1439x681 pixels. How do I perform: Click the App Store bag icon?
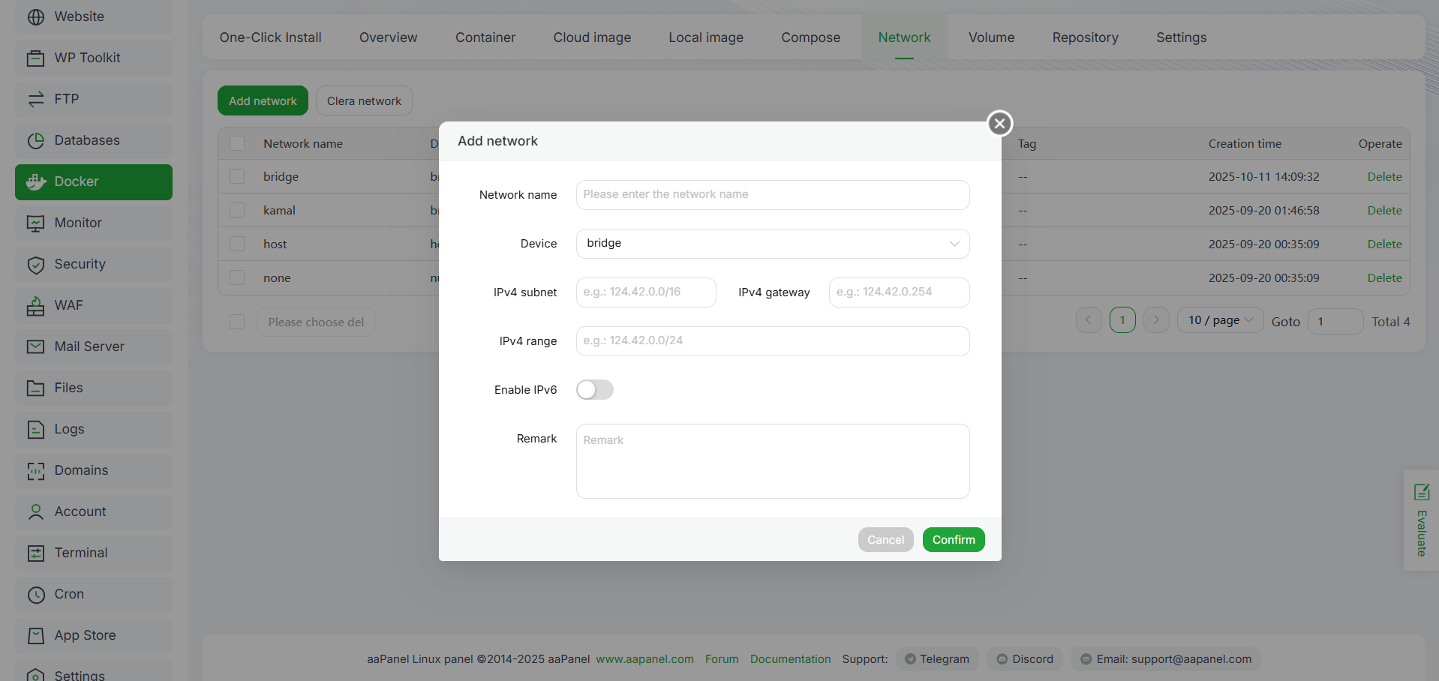(x=36, y=635)
